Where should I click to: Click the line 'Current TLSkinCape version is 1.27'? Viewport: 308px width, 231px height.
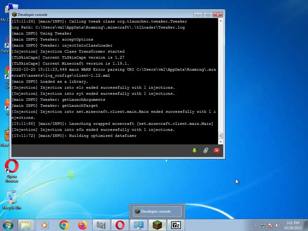(68, 57)
